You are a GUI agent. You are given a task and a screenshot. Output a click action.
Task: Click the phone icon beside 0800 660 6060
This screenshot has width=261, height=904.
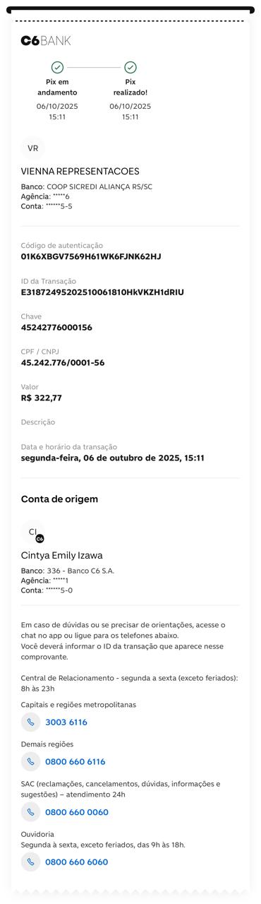(30, 862)
